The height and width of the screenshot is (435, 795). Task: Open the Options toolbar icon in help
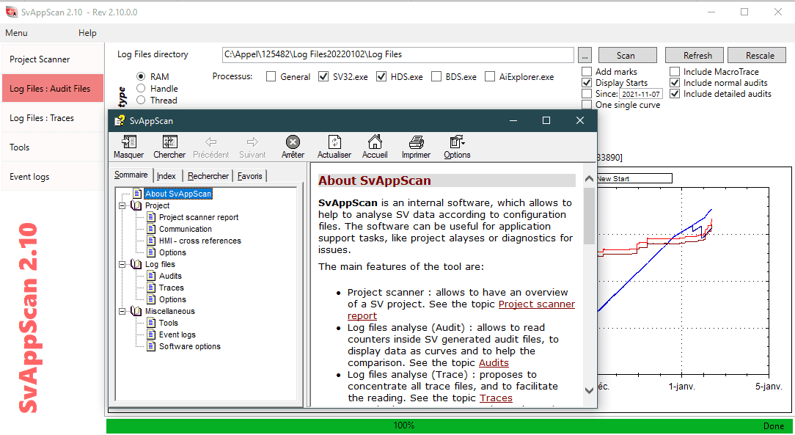click(457, 142)
